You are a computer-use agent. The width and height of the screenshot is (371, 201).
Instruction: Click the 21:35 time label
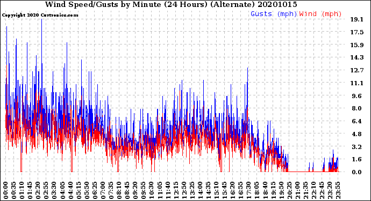click(x=305, y=190)
